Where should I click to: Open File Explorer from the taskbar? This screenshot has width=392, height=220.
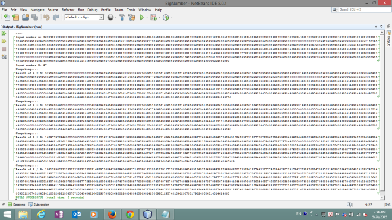tap(23, 214)
